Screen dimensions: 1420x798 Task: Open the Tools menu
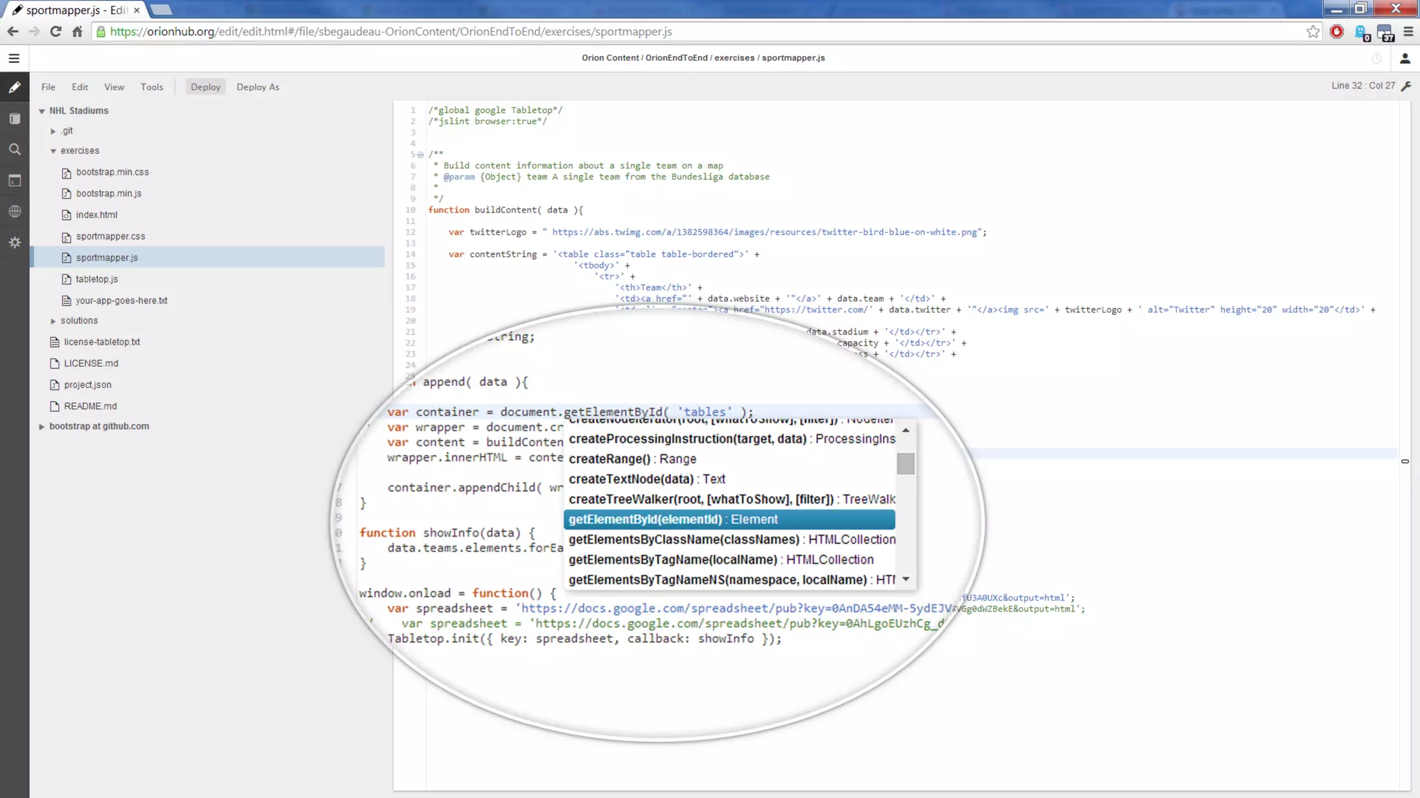click(x=151, y=87)
